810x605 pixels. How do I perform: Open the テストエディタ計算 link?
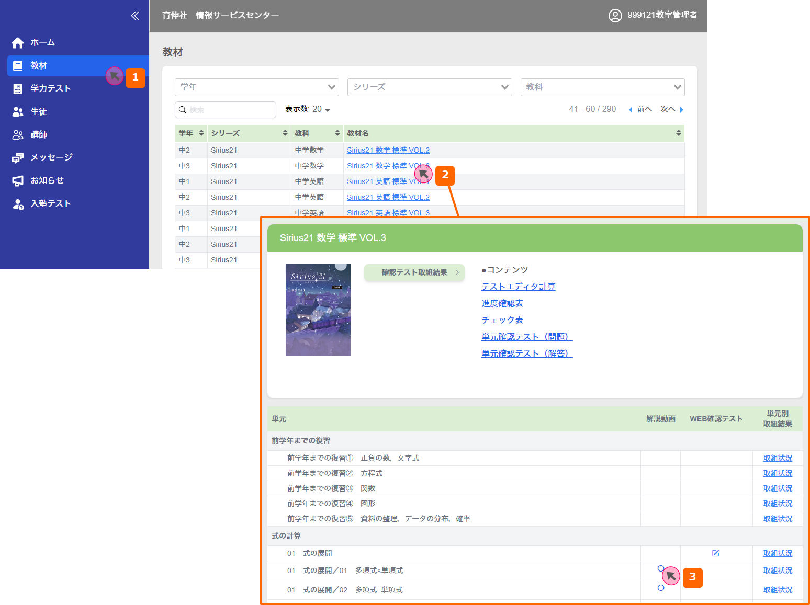pos(518,287)
